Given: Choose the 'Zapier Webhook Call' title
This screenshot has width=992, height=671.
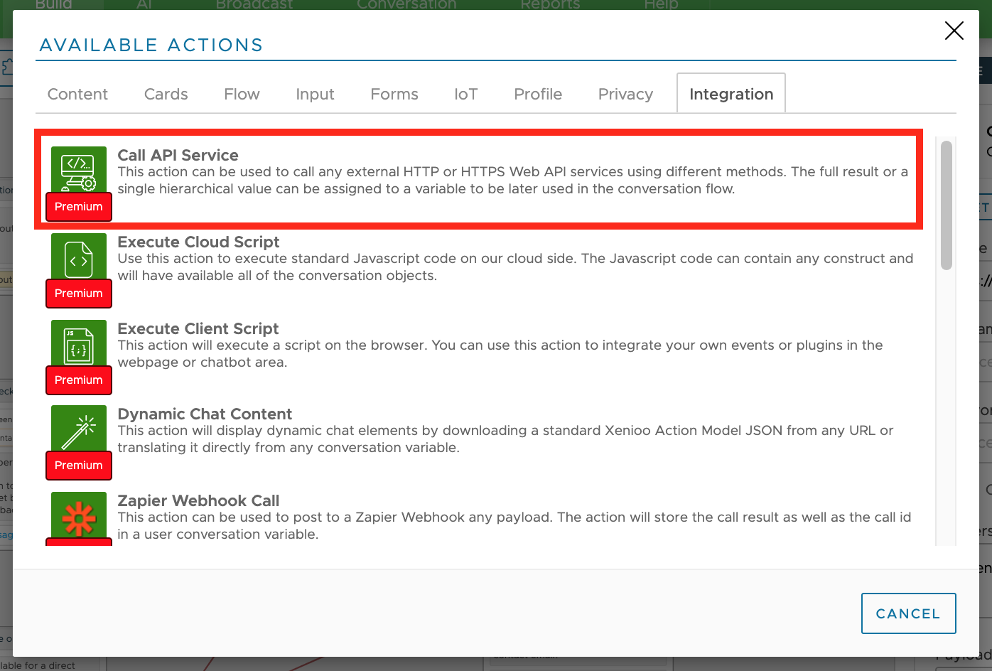Looking at the screenshot, I should pyautogui.click(x=198, y=500).
